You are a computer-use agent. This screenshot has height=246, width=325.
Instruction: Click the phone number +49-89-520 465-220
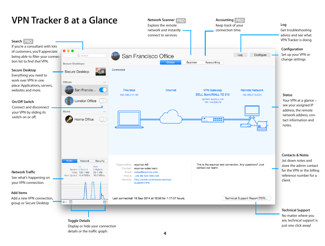pos(147,176)
